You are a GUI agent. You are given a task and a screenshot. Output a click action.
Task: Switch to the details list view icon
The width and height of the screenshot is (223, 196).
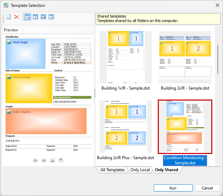click(51, 17)
